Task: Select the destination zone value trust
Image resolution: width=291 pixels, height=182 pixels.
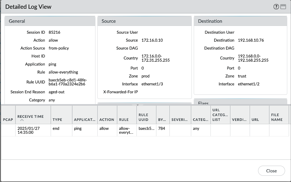Action: click(242, 76)
